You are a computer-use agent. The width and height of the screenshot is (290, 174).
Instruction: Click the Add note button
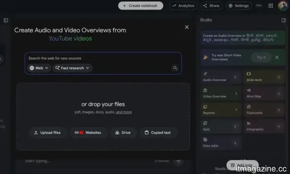tap(242, 165)
